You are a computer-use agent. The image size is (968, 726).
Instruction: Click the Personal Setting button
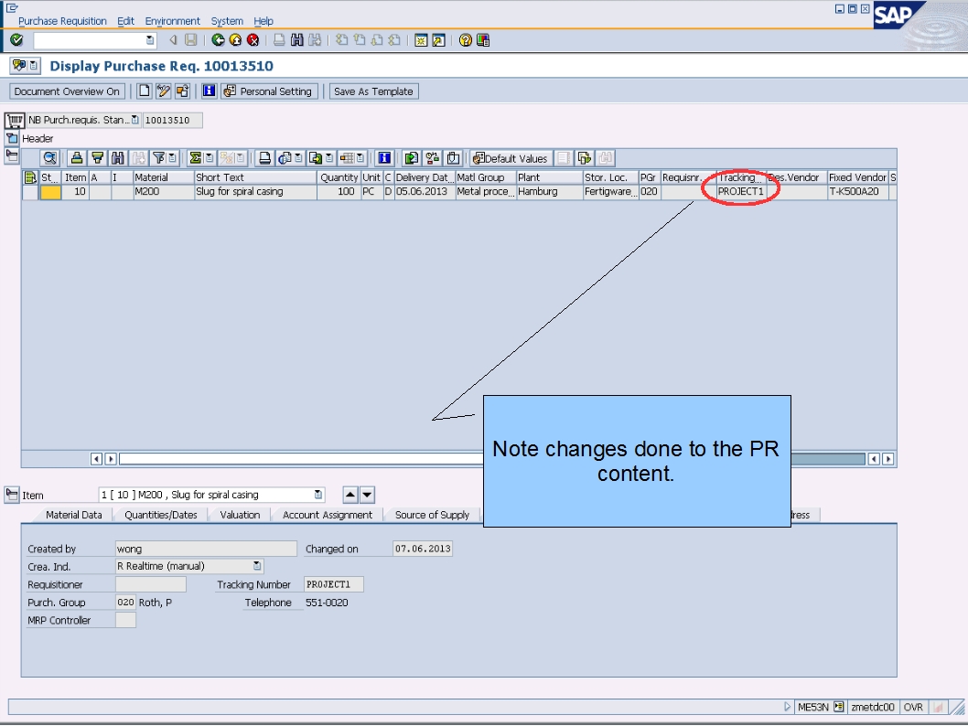coord(270,91)
